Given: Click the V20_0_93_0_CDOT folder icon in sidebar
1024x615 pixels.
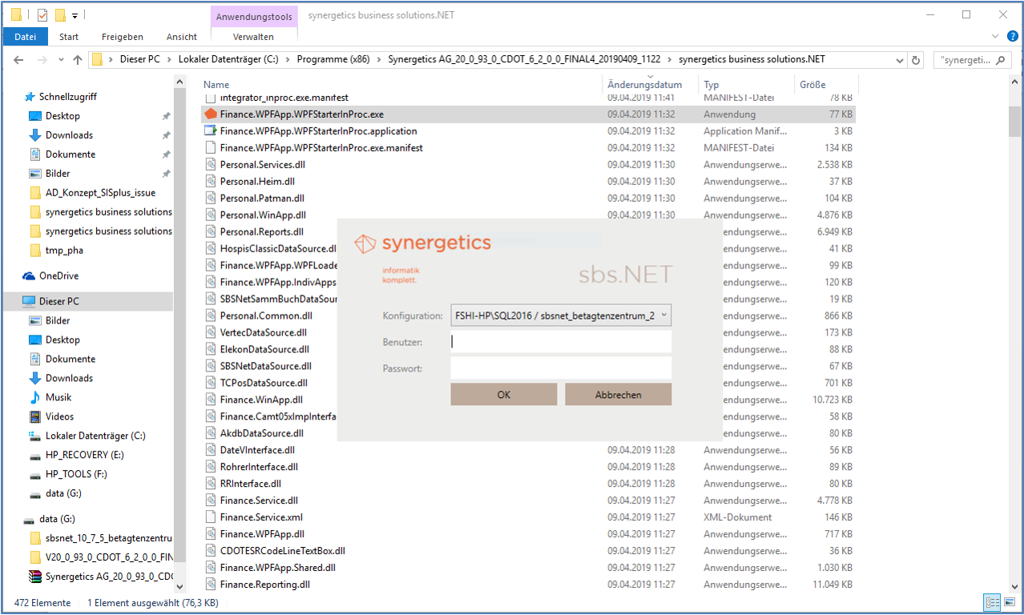Looking at the screenshot, I should click(x=35, y=557).
